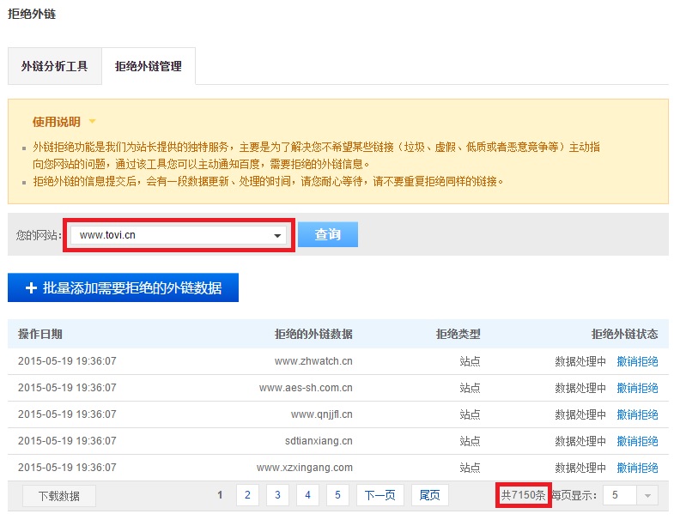
Task: Go to page 4
Action: point(307,495)
